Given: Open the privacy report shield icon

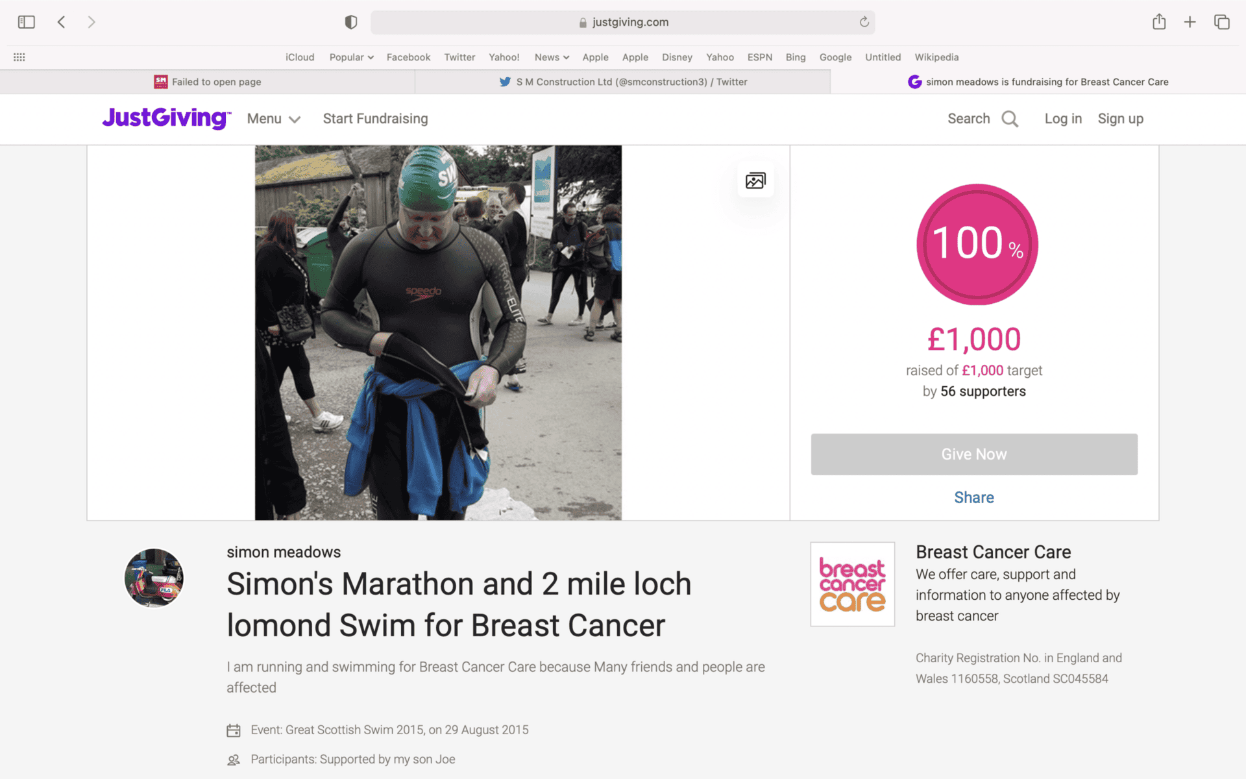Looking at the screenshot, I should [350, 22].
